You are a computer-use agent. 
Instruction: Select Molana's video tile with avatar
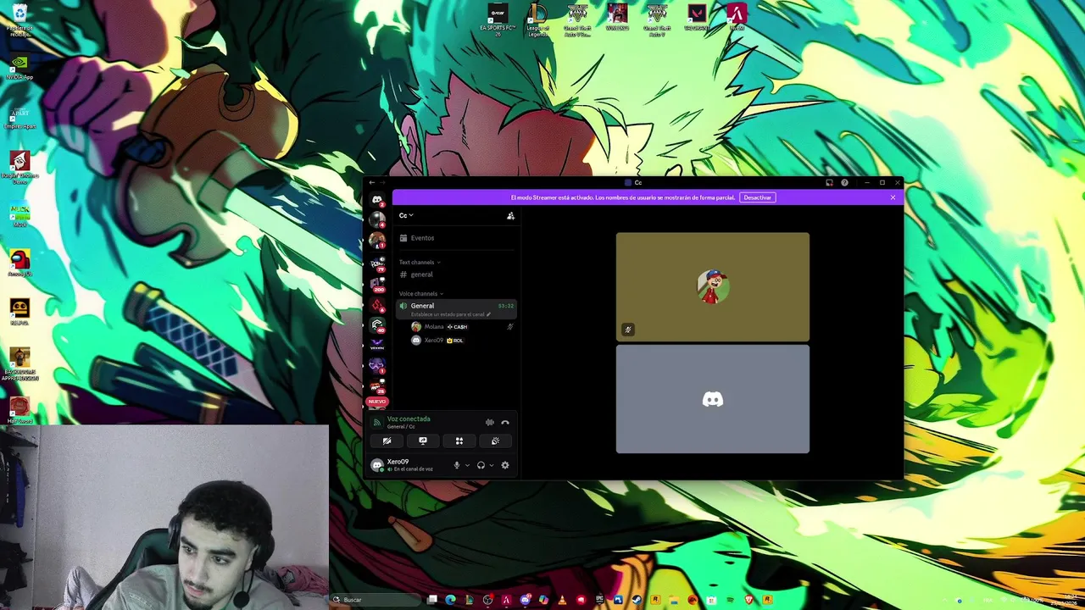click(713, 287)
